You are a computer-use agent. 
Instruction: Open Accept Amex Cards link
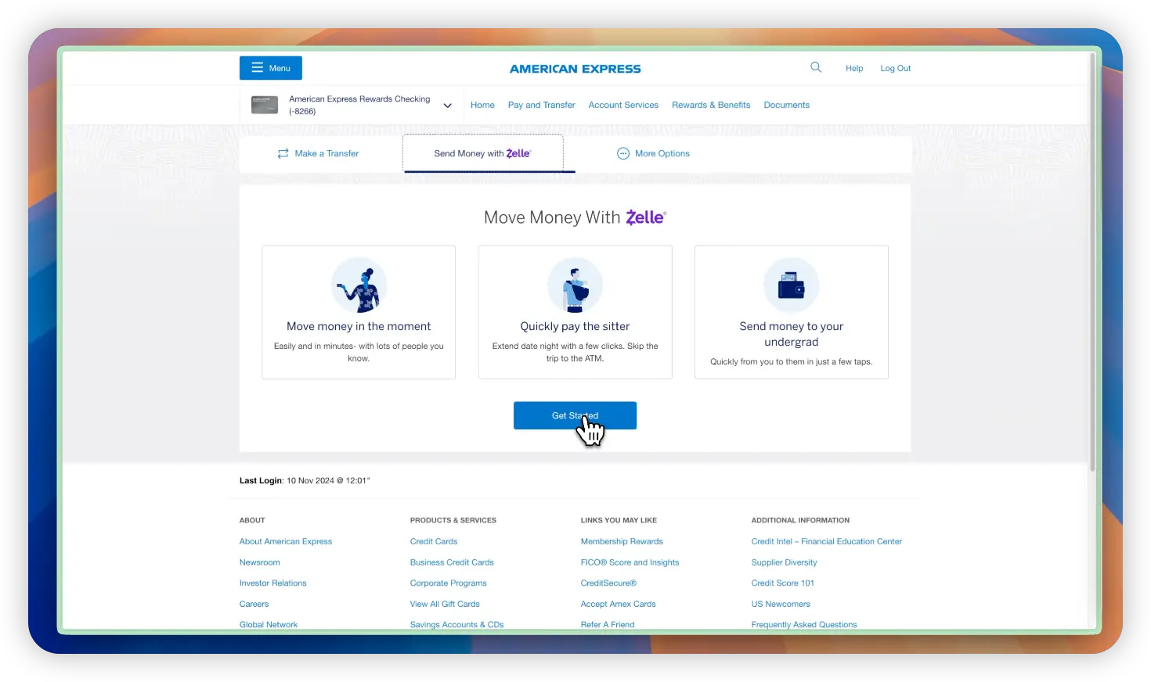618,604
